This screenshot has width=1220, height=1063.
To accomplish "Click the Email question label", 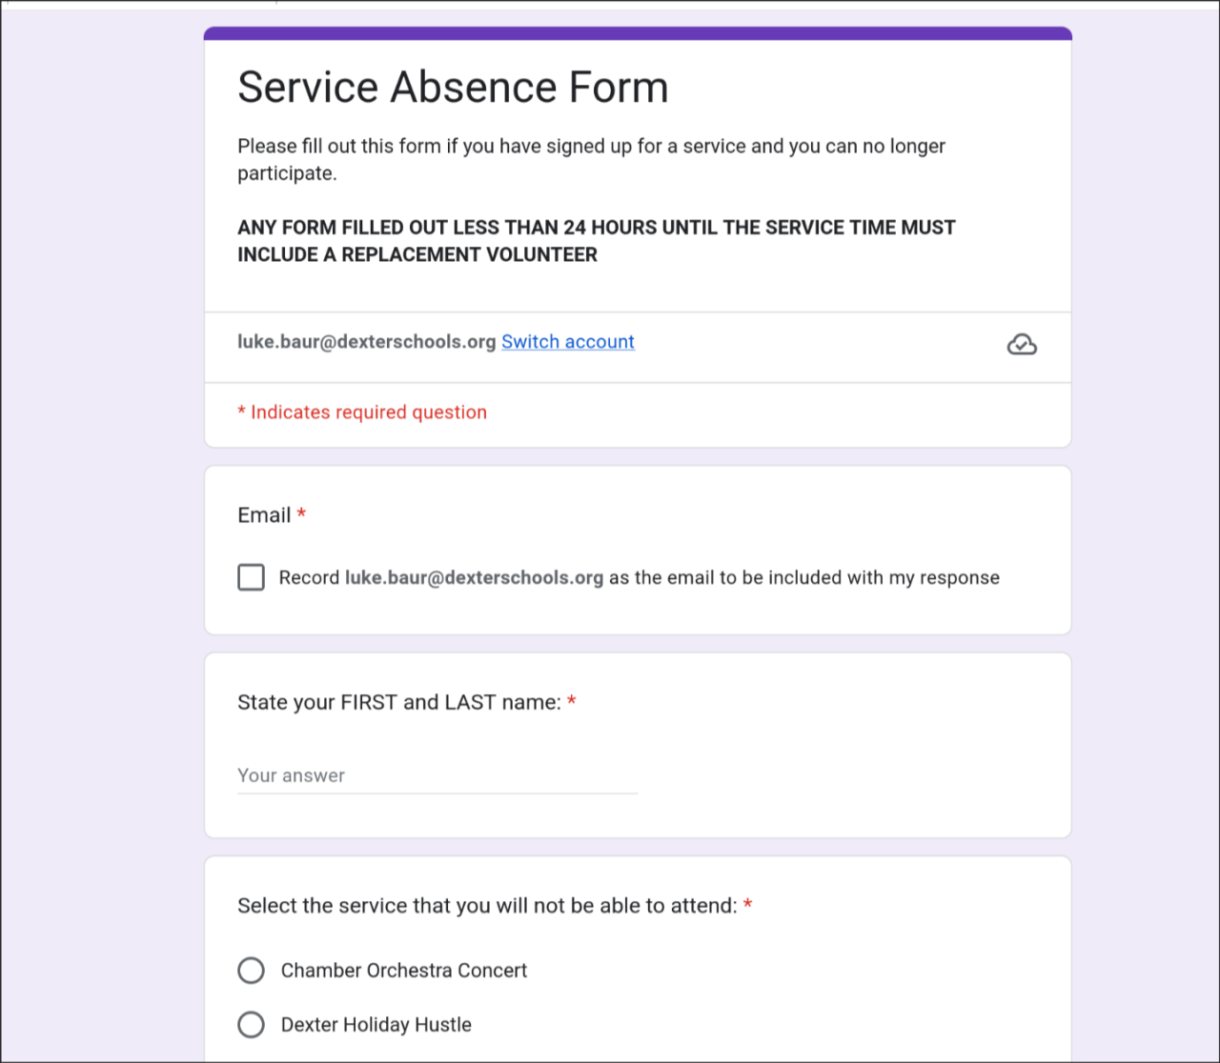I will point(264,515).
